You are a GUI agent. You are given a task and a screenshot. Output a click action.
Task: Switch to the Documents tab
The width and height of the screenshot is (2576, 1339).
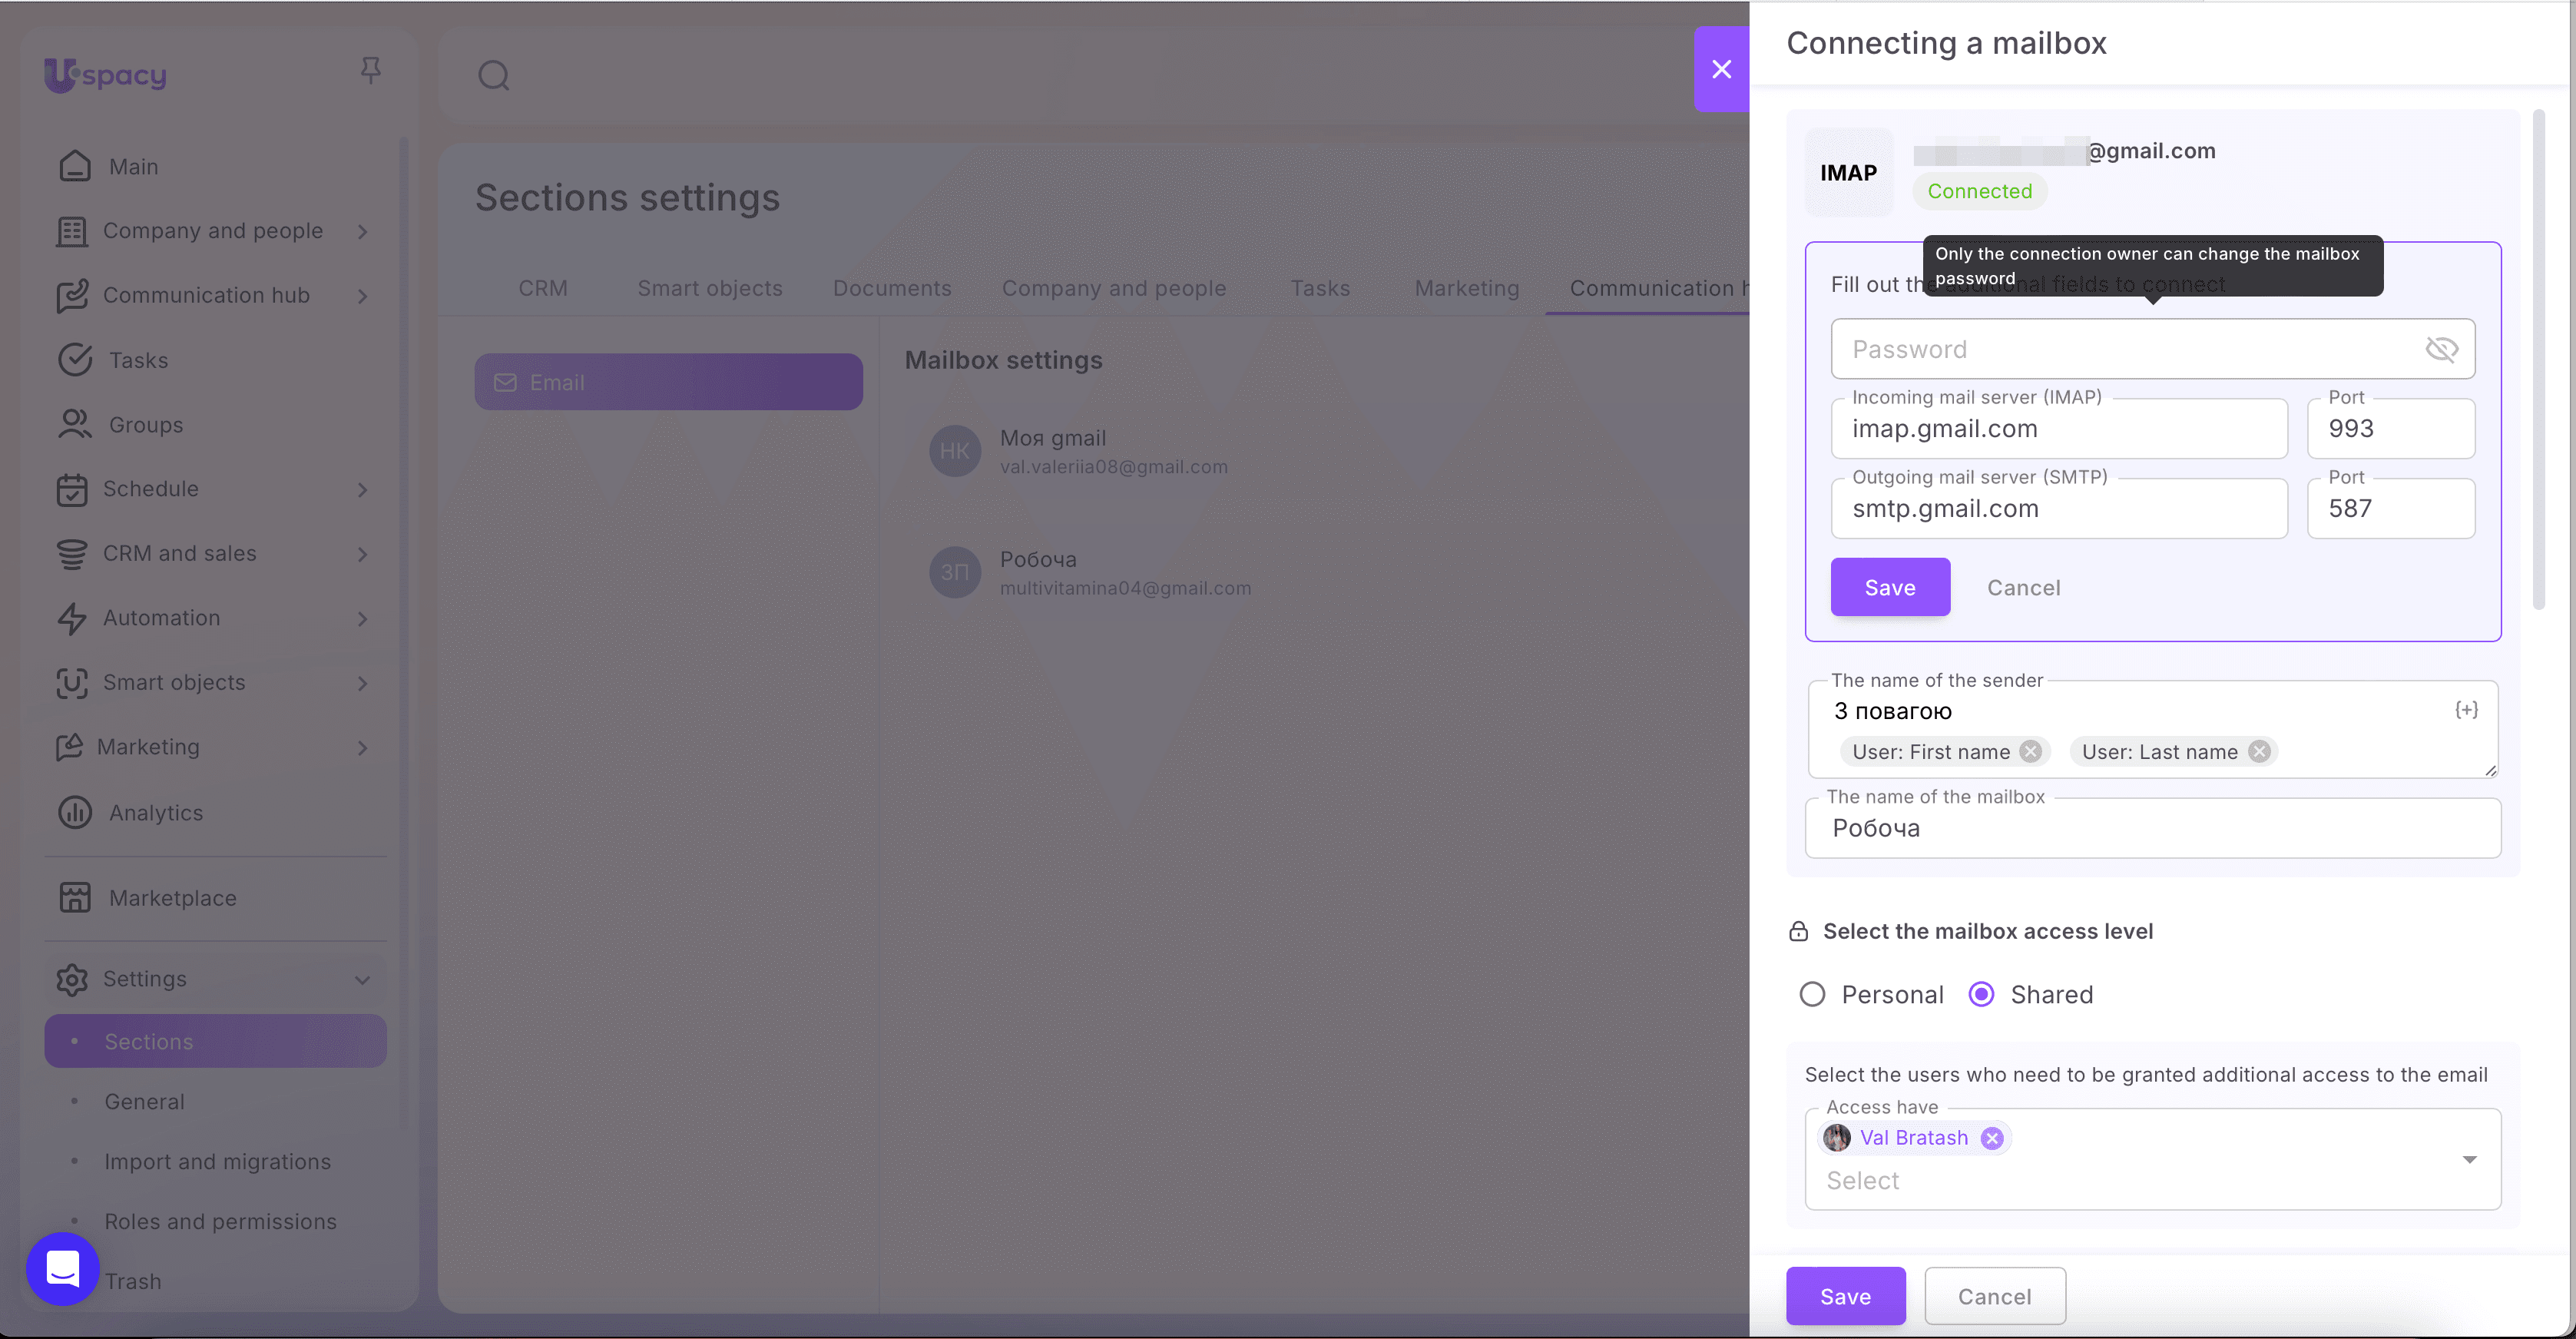point(892,288)
